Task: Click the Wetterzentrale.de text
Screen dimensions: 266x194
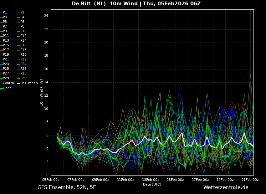Action: point(226,187)
